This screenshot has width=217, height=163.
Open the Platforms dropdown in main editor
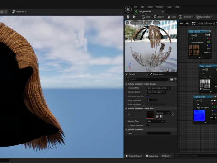19,12
